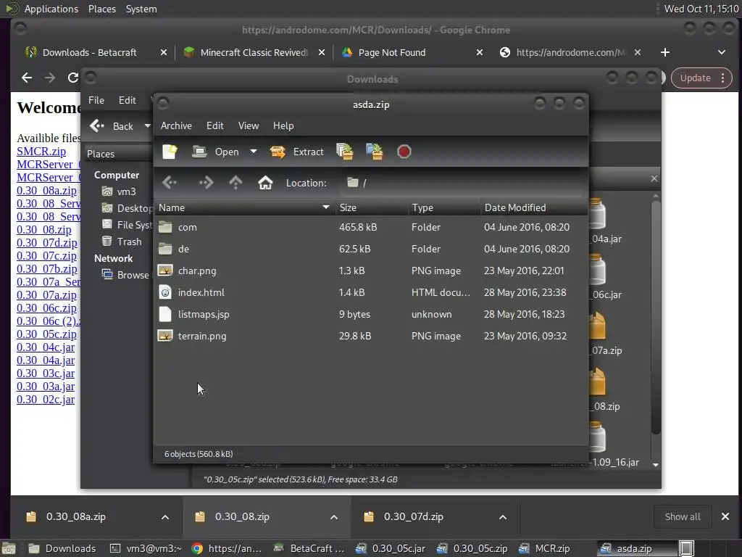
Task: Click the 465.8 kB size cell
Action: pyautogui.click(x=358, y=227)
